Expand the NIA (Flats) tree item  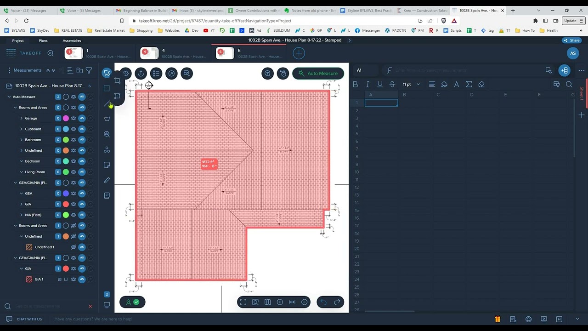click(x=21, y=215)
